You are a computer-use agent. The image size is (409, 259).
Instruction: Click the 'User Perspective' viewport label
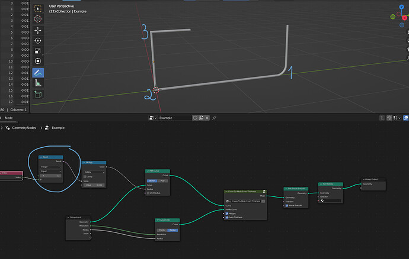[61, 6]
